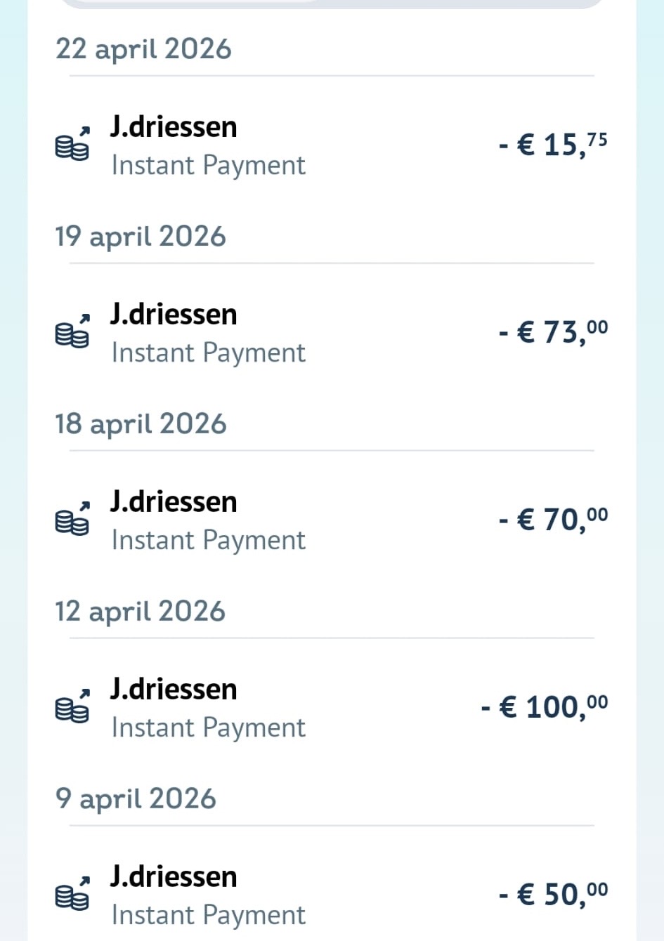Open the € 15,75 transaction amount

[x=553, y=145]
